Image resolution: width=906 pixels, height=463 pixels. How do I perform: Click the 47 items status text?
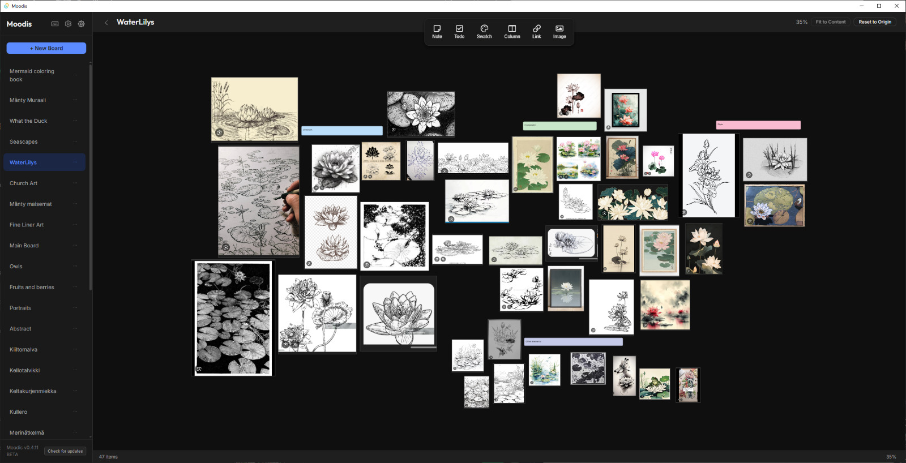(108, 457)
